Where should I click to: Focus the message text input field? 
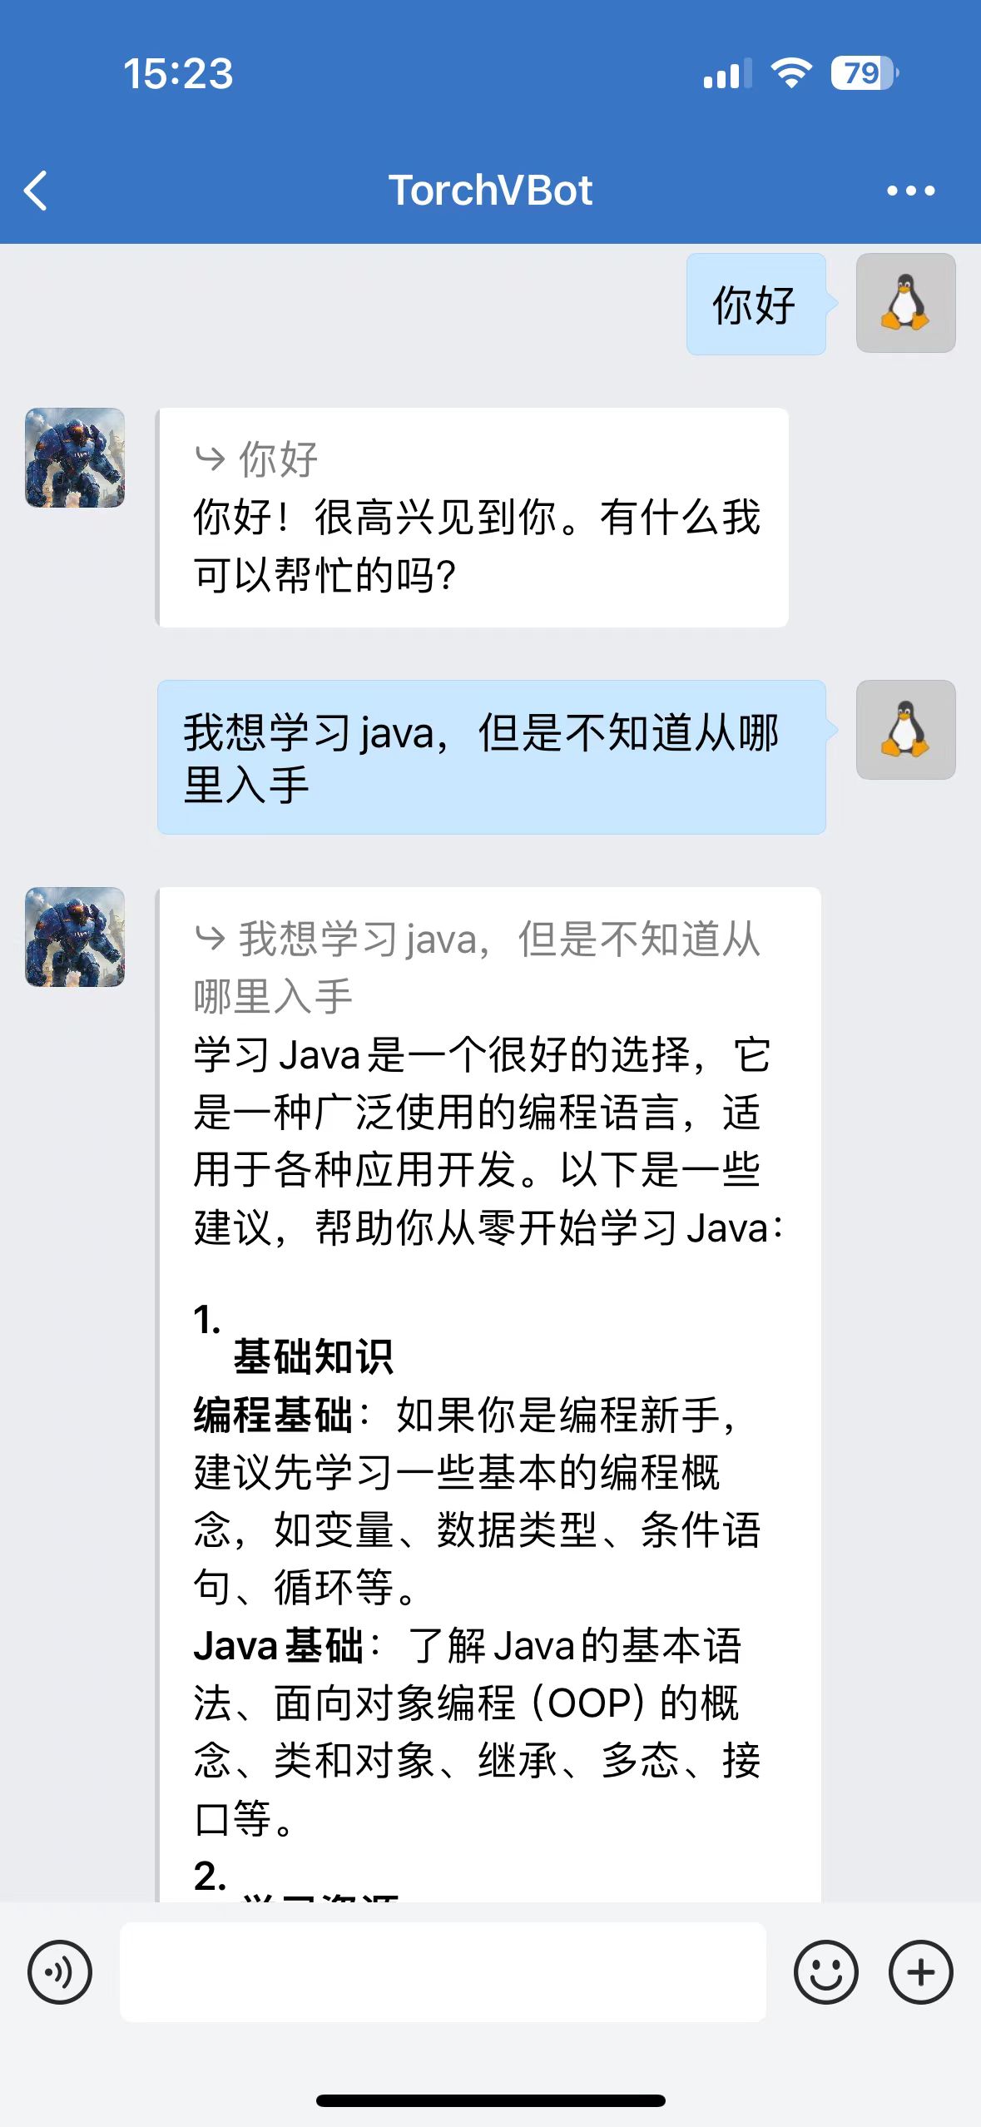443,1971
